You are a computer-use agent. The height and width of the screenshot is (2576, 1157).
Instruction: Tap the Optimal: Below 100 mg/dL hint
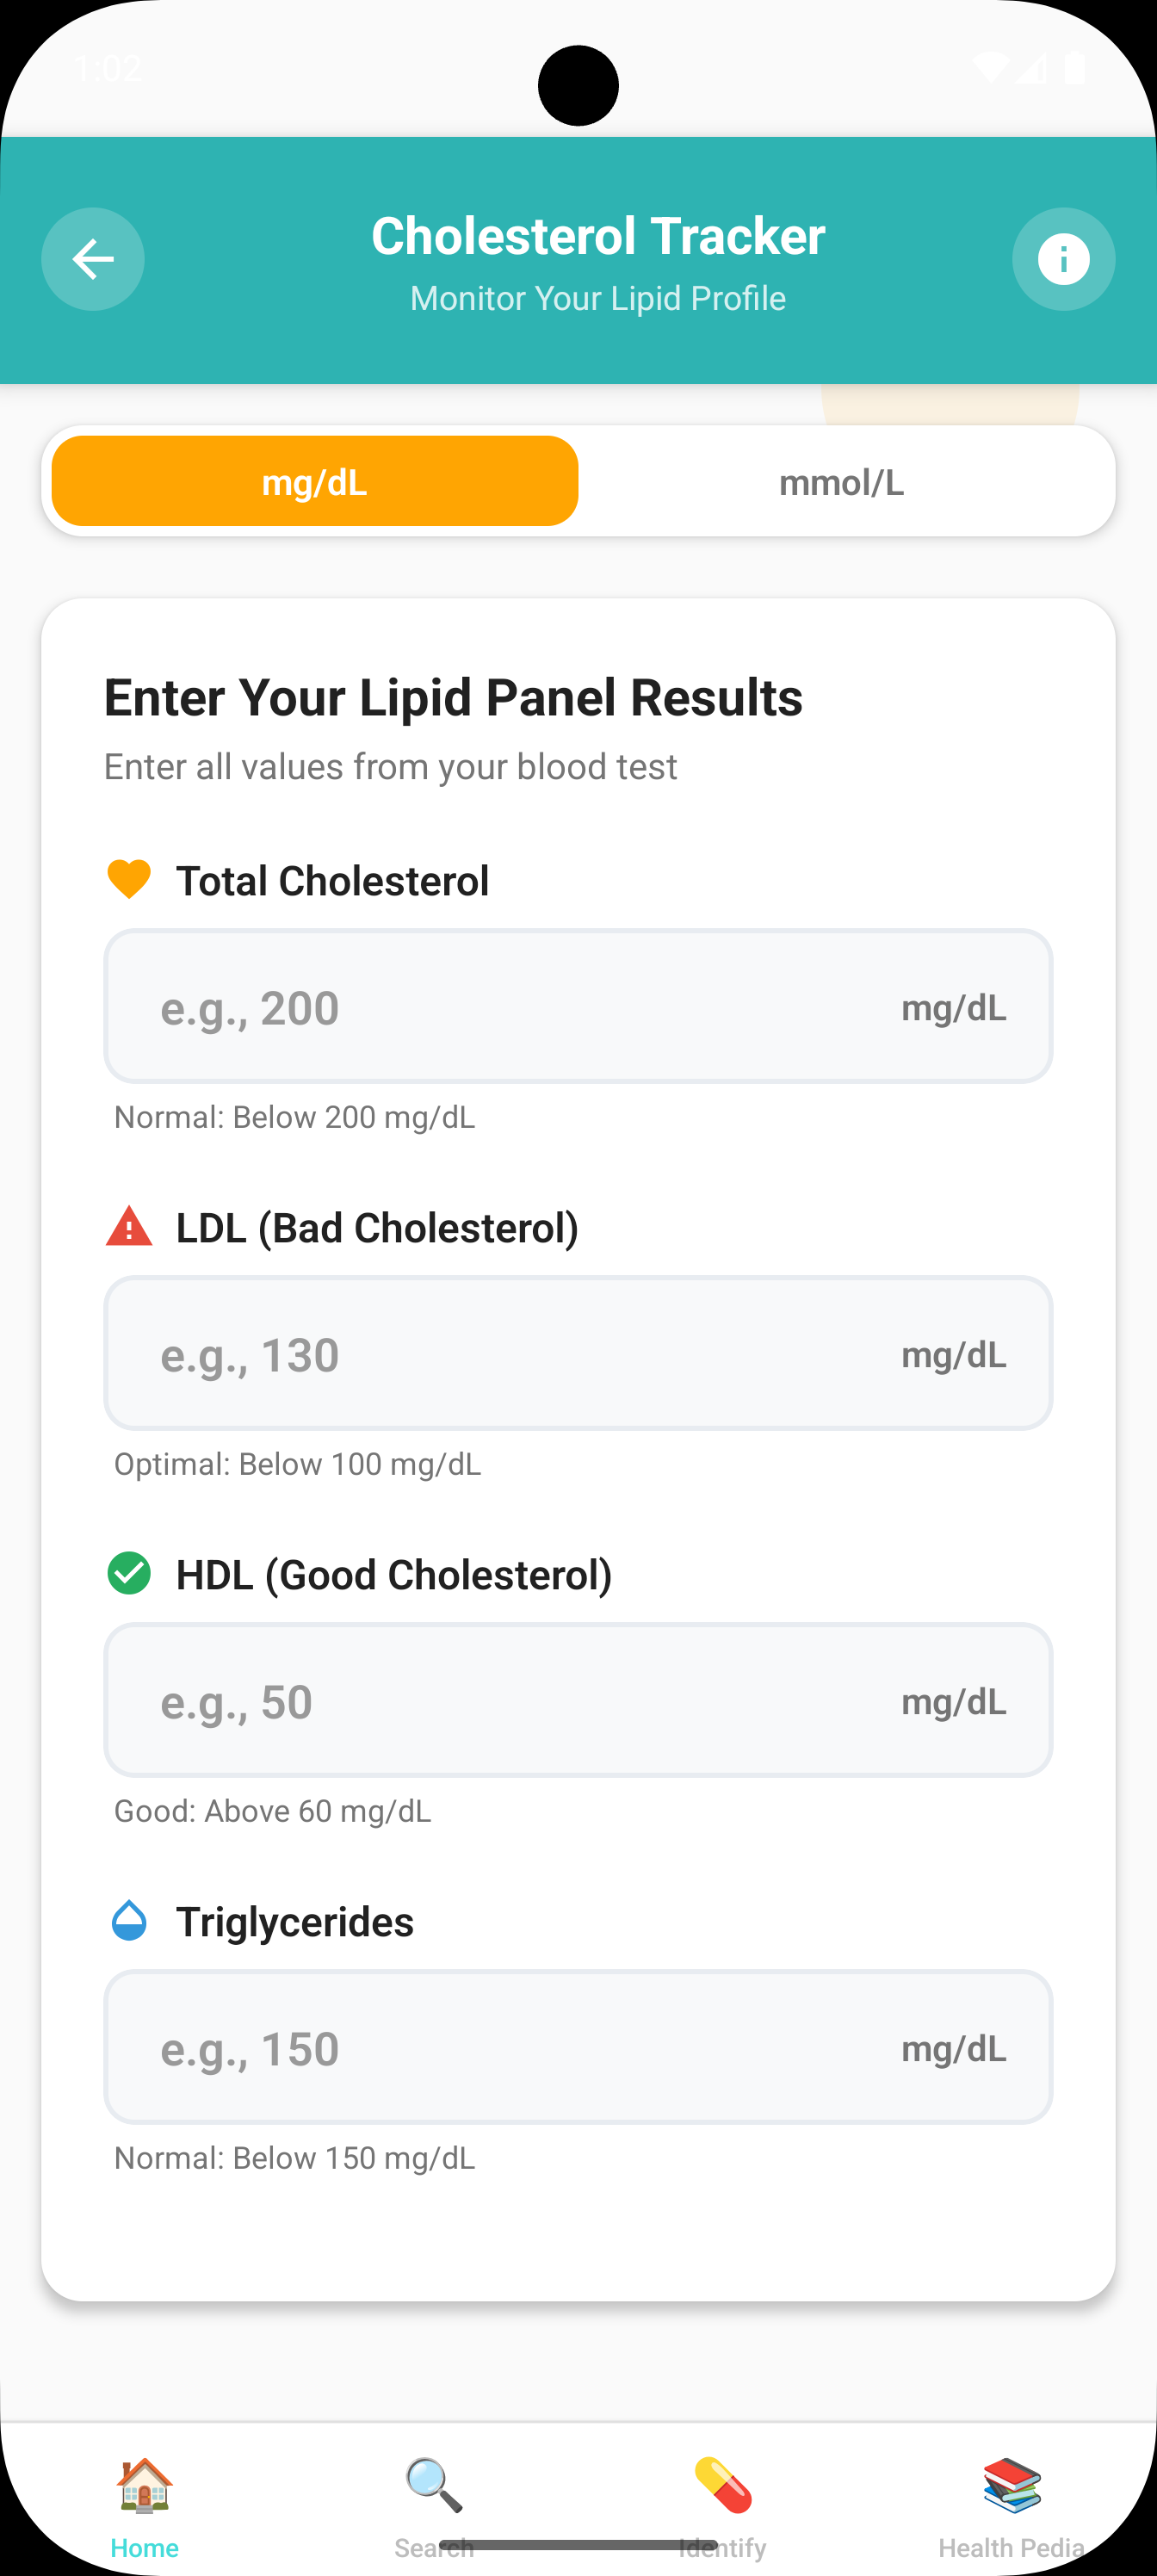298,1464
